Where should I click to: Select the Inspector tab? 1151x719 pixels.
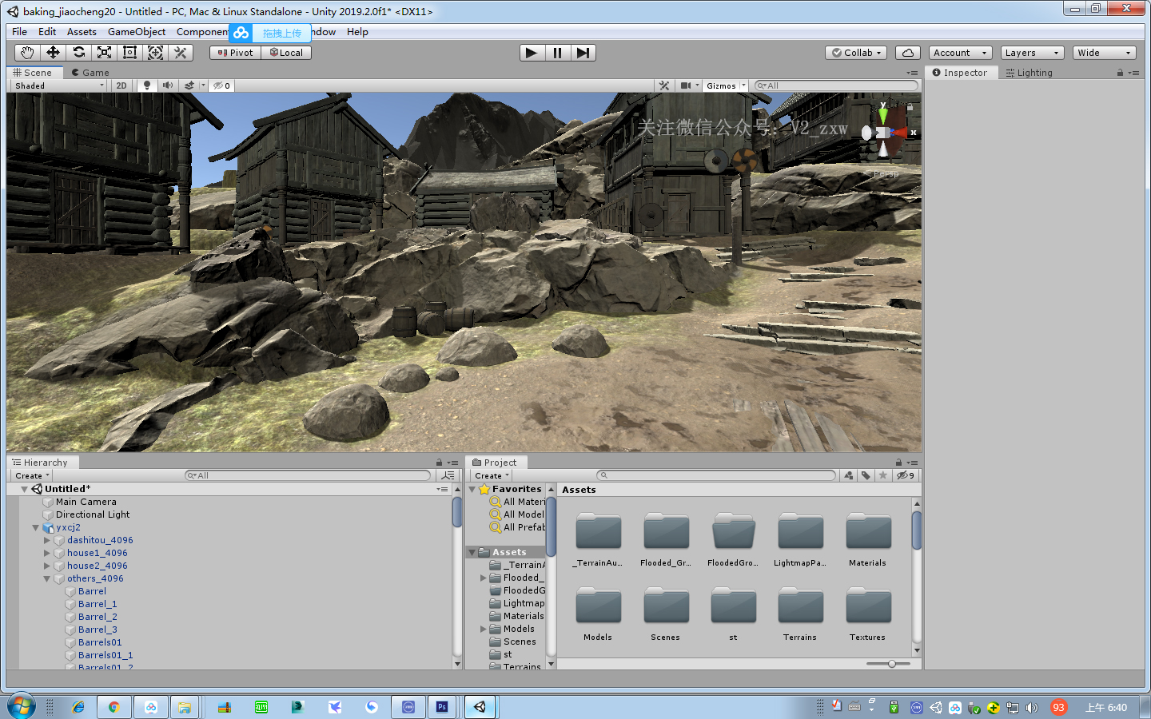coord(960,73)
